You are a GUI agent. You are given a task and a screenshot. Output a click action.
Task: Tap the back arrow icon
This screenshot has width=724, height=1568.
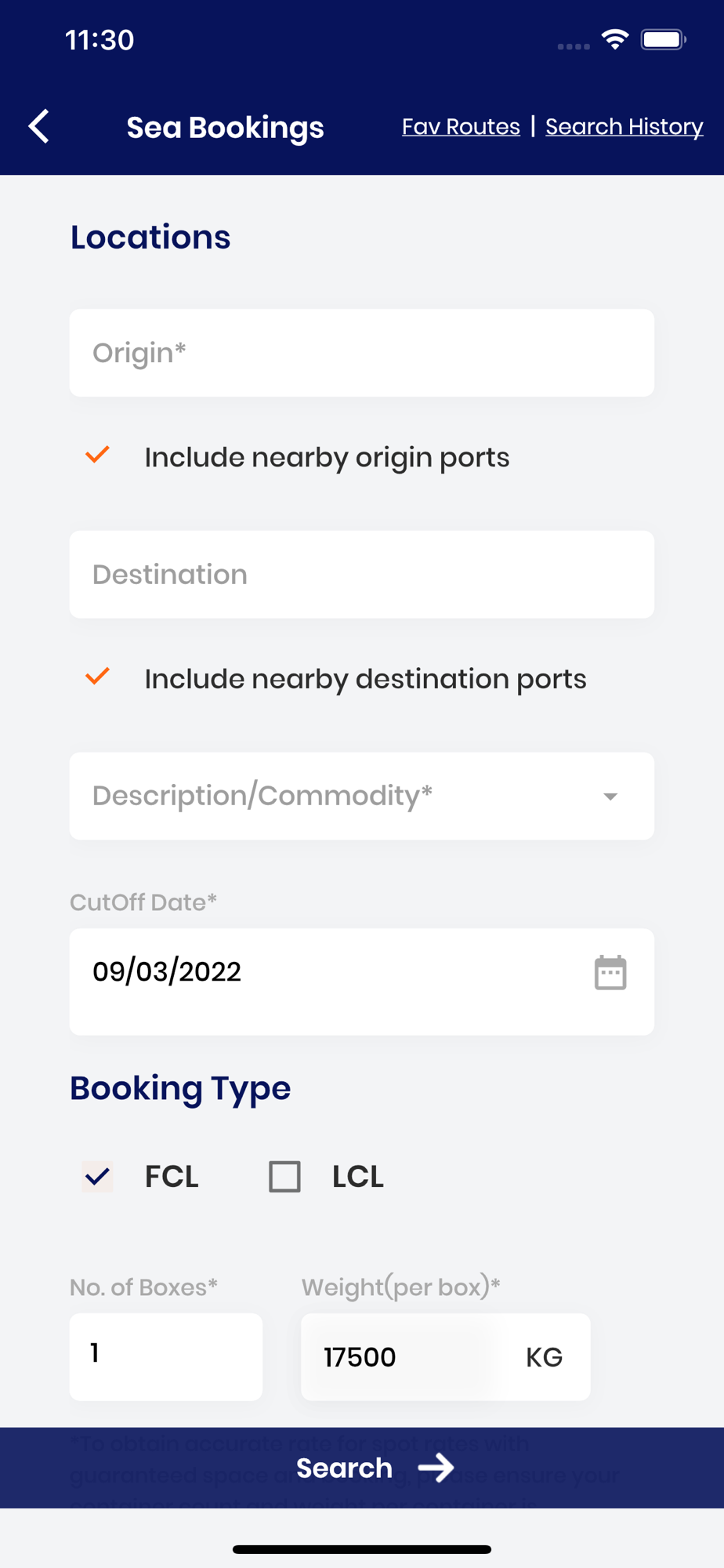coord(39,126)
